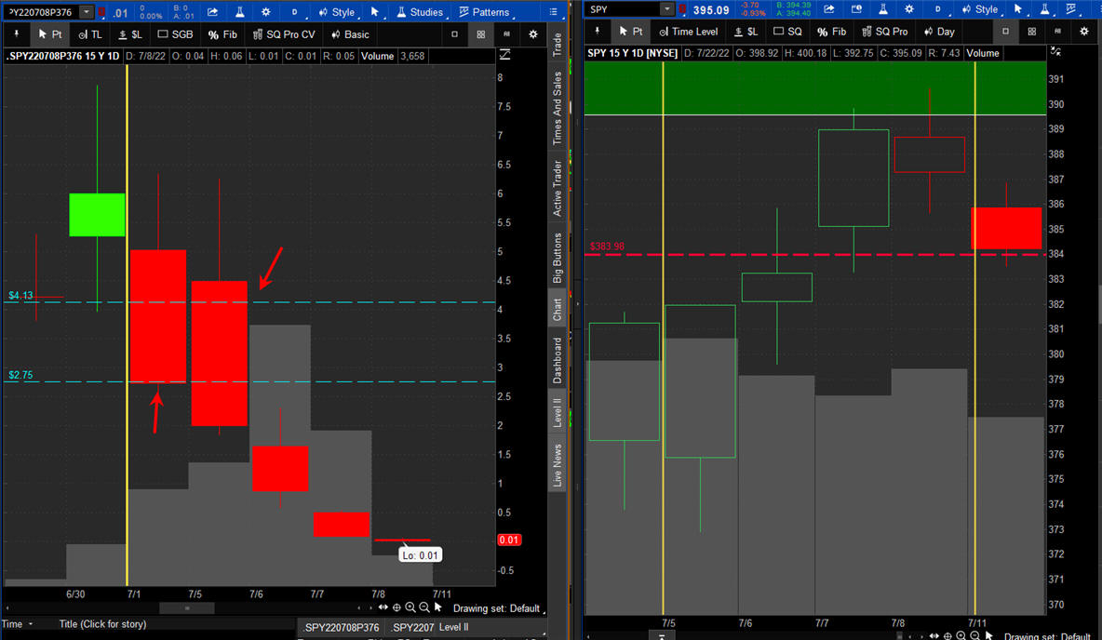Open the drawings cursor menu on SPY chart

(x=1018, y=9)
